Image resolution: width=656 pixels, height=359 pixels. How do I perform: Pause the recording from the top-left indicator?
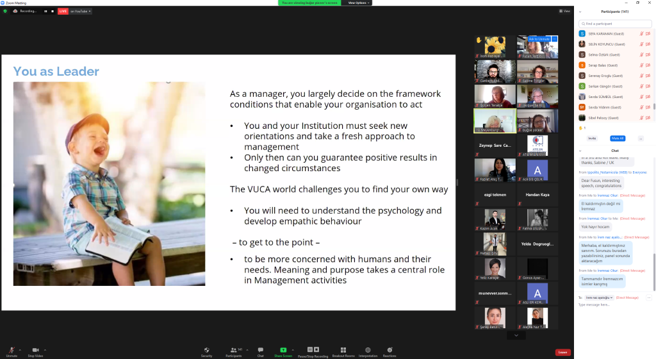tap(45, 11)
